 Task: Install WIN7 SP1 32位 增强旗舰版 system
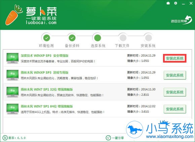(175, 92)
